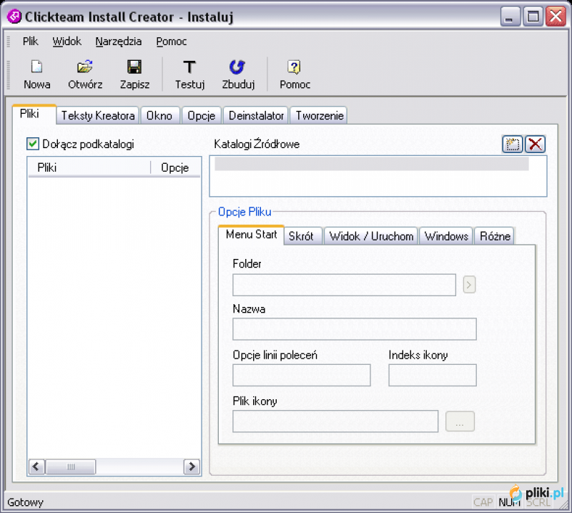
Task: Click the Plik ikony input field
Action: click(335, 421)
